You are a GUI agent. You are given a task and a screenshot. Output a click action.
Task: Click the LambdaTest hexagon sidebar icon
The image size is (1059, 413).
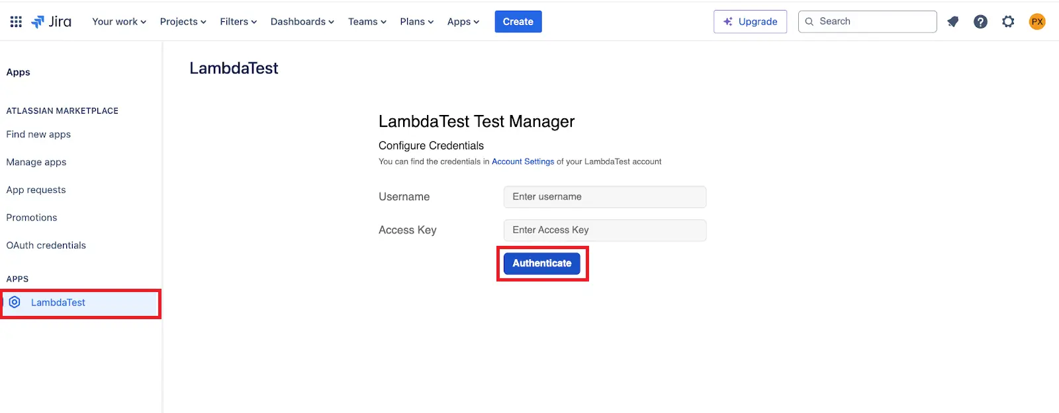[15, 303]
